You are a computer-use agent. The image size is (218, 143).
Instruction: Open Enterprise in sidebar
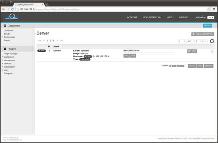[x=8, y=73]
